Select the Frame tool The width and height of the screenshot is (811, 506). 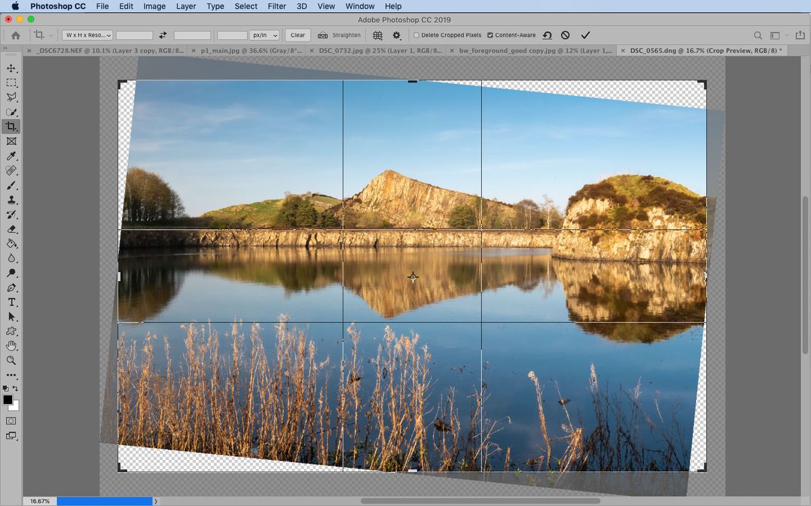point(11,141)
